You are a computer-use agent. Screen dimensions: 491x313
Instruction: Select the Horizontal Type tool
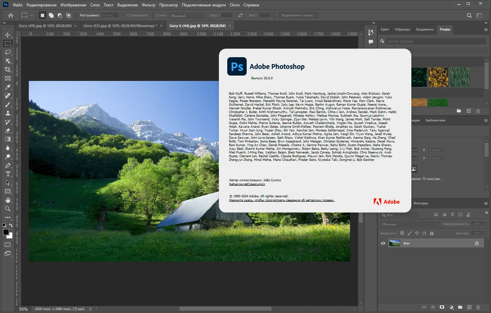click(x=8, y=174)
